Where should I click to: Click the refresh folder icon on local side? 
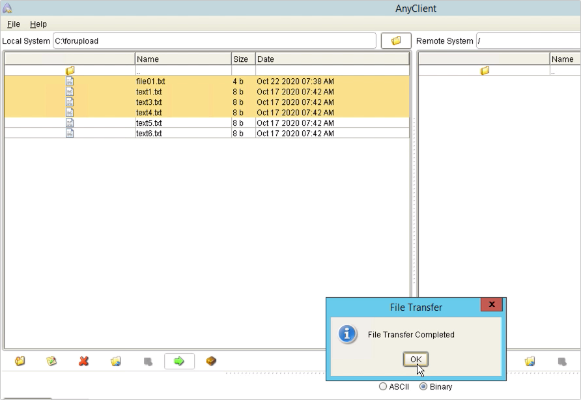[x=115, y=361]
